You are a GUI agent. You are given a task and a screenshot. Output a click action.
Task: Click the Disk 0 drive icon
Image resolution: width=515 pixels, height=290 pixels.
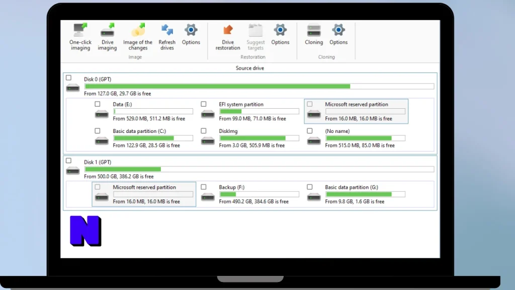tap(72, 88)
